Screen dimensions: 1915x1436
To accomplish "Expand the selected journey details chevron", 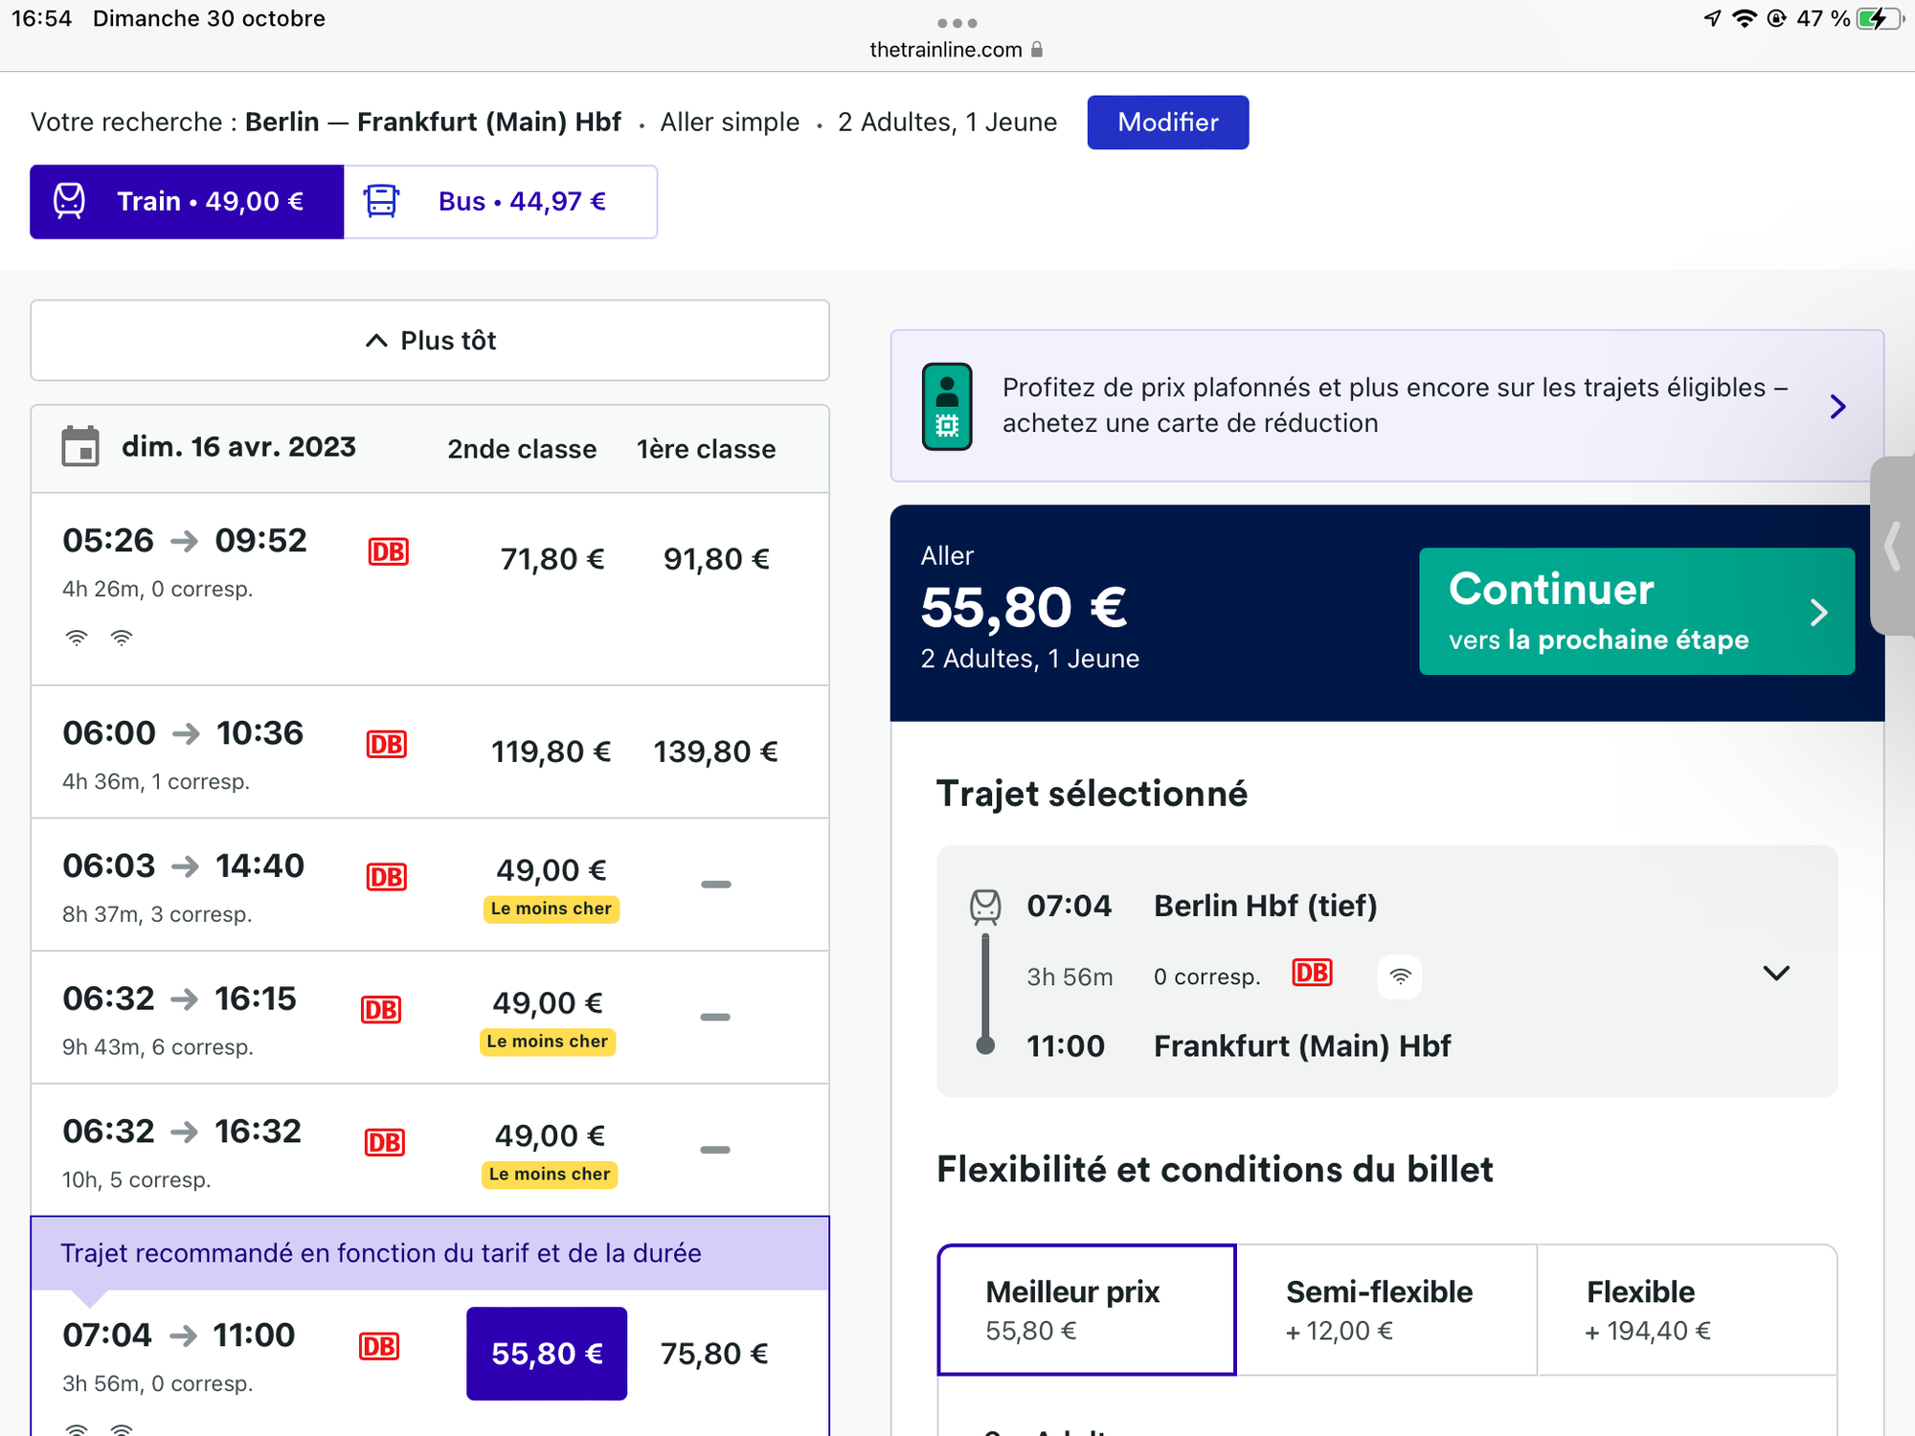I will (x=1776, y=974).
